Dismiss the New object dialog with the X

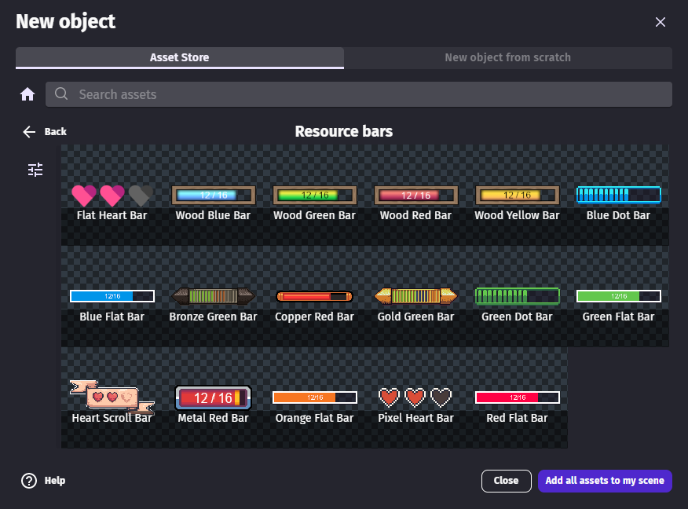tap(661, 22)
